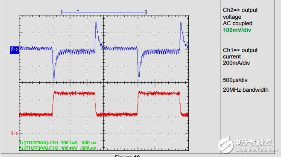Screen dimensions: 281x157
Task: Click the blue channel 2 ground marker
Action: 15,50
